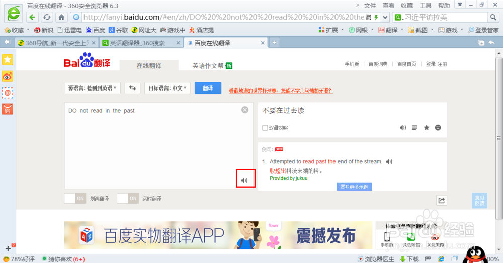Image resolution: width=503 pixels, height=263 pixels.
Task: Click the 意见反馈 feedback button
Action: 479,201
